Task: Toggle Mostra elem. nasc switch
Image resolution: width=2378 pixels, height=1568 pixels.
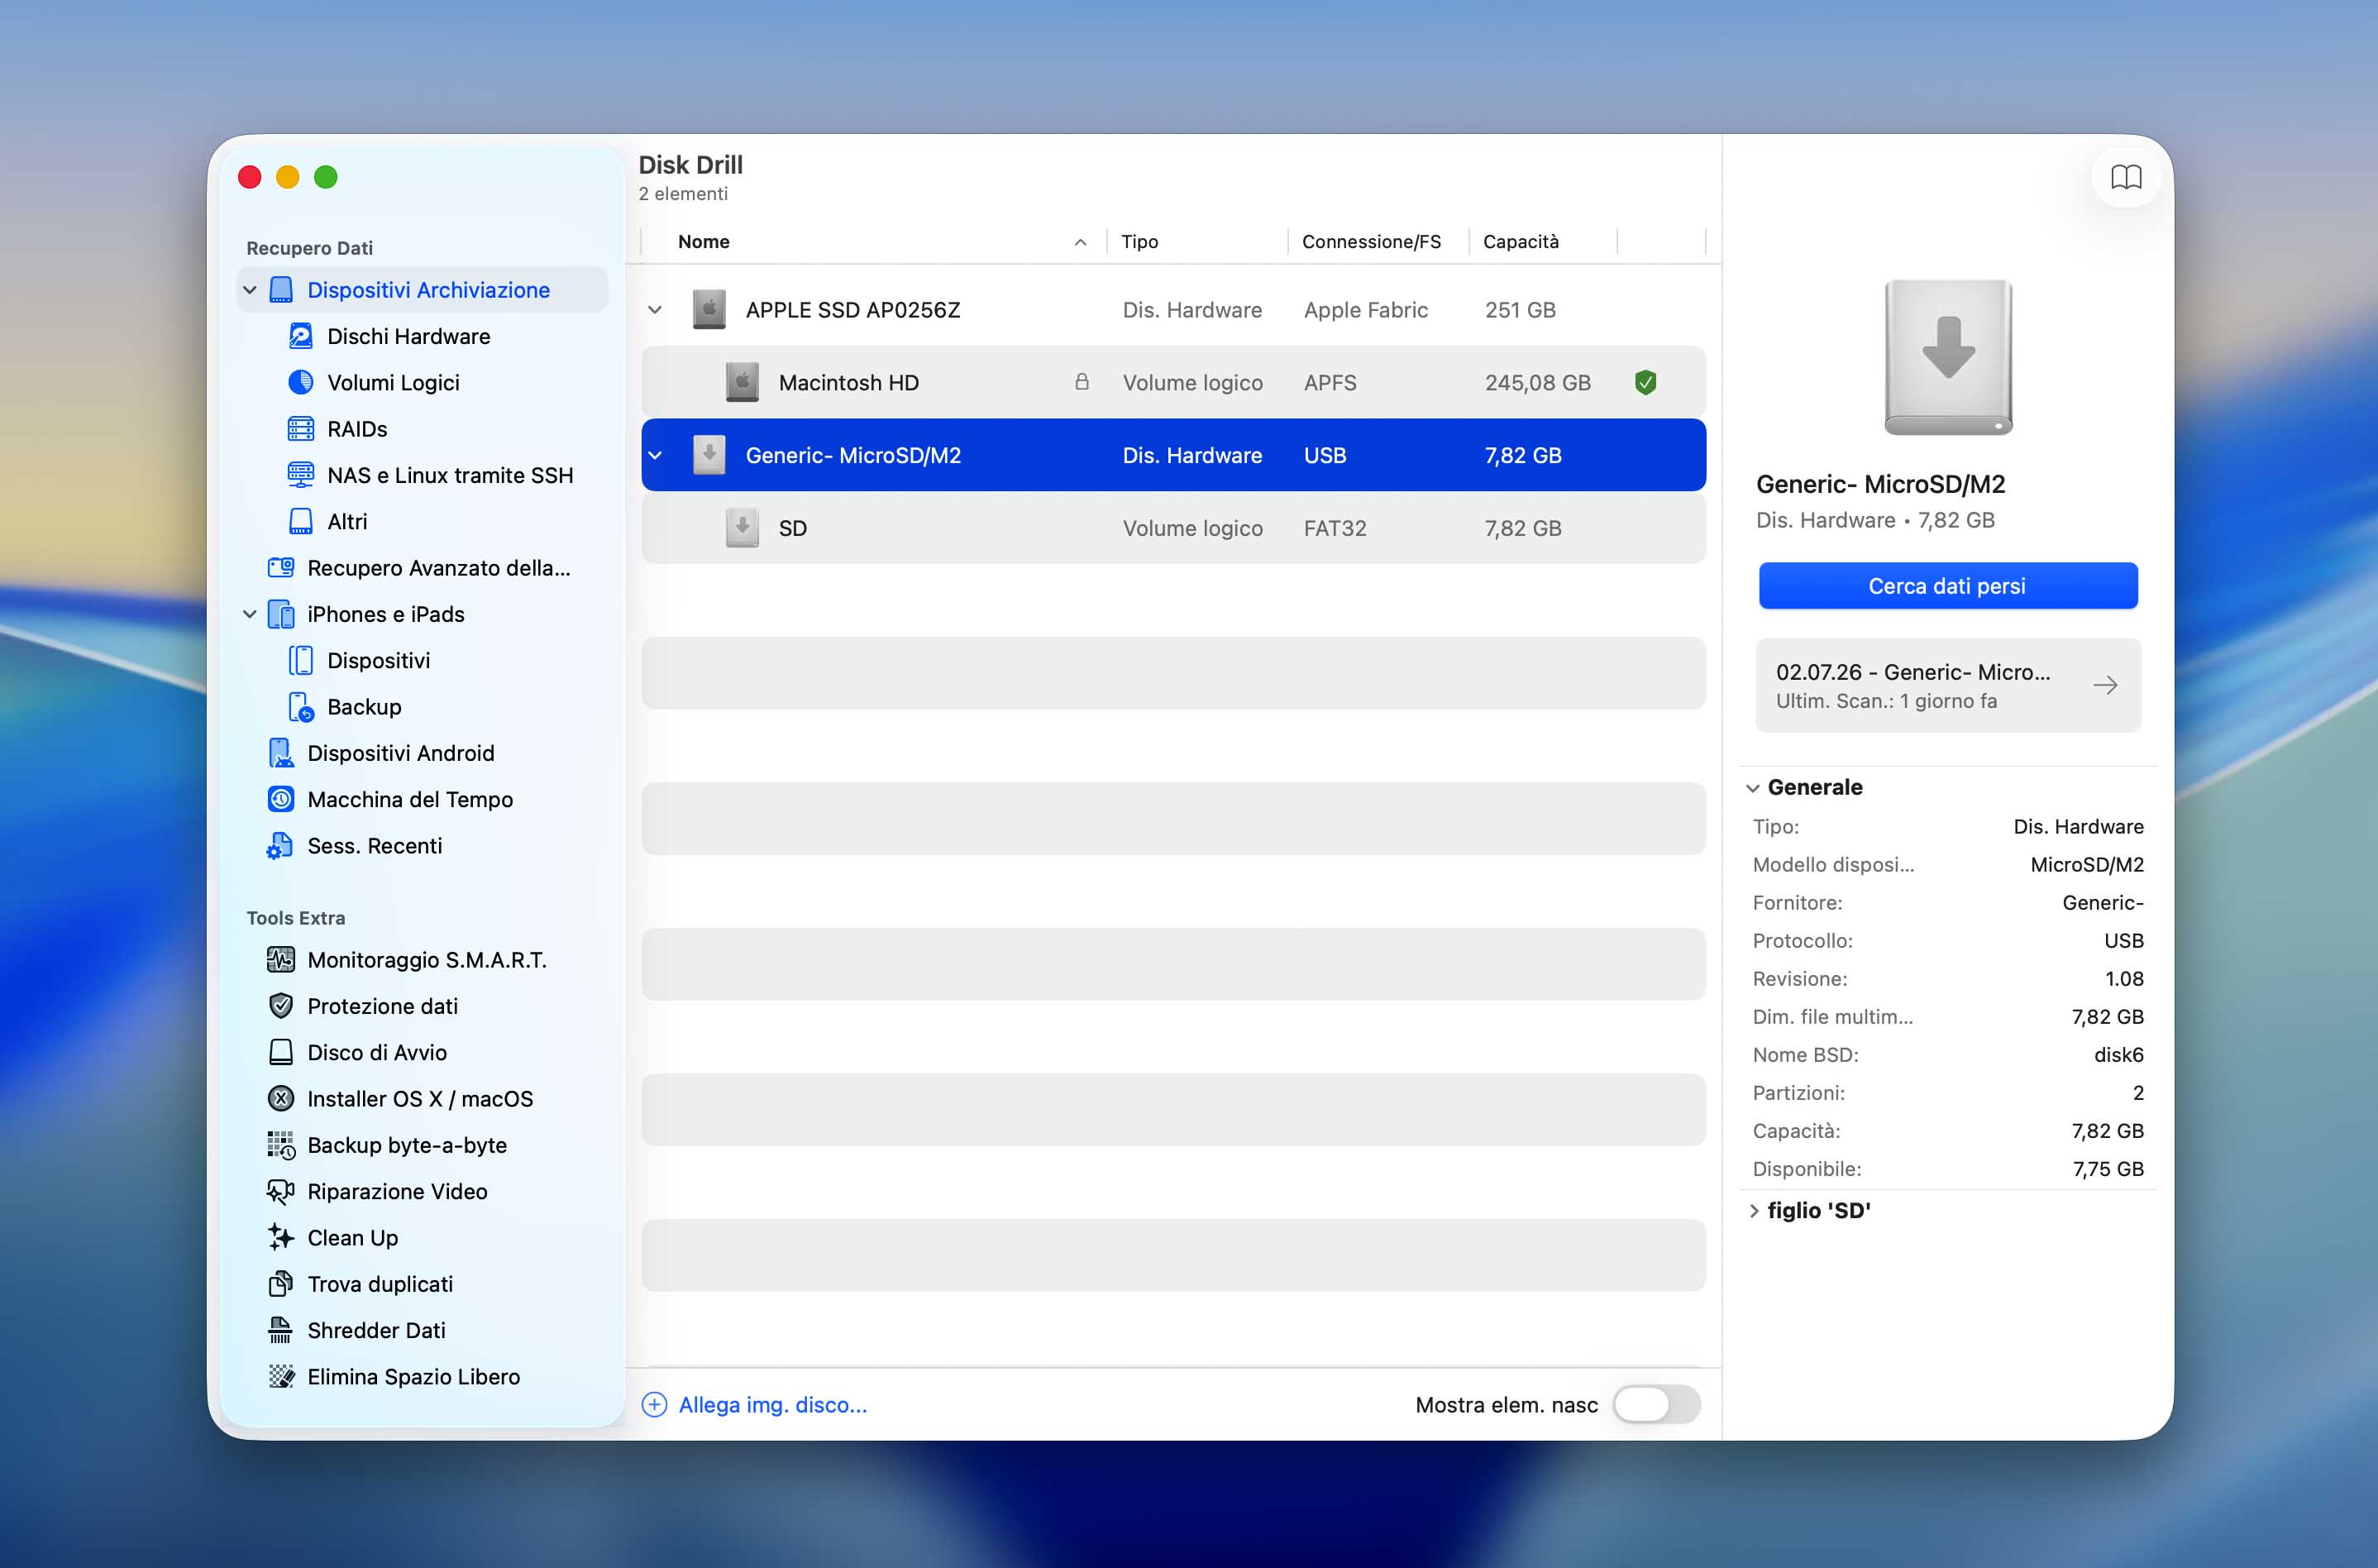Action: click(1656, 1404)
